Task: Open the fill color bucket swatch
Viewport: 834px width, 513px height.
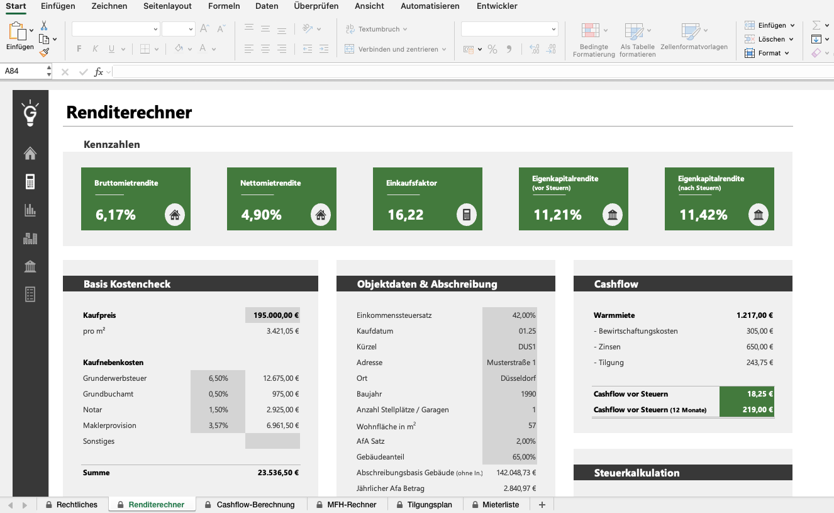Action: (x=179, y=49)
